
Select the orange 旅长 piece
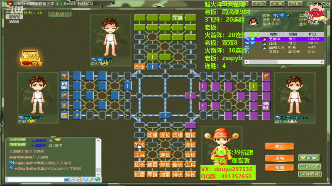(x=178, y=165)
